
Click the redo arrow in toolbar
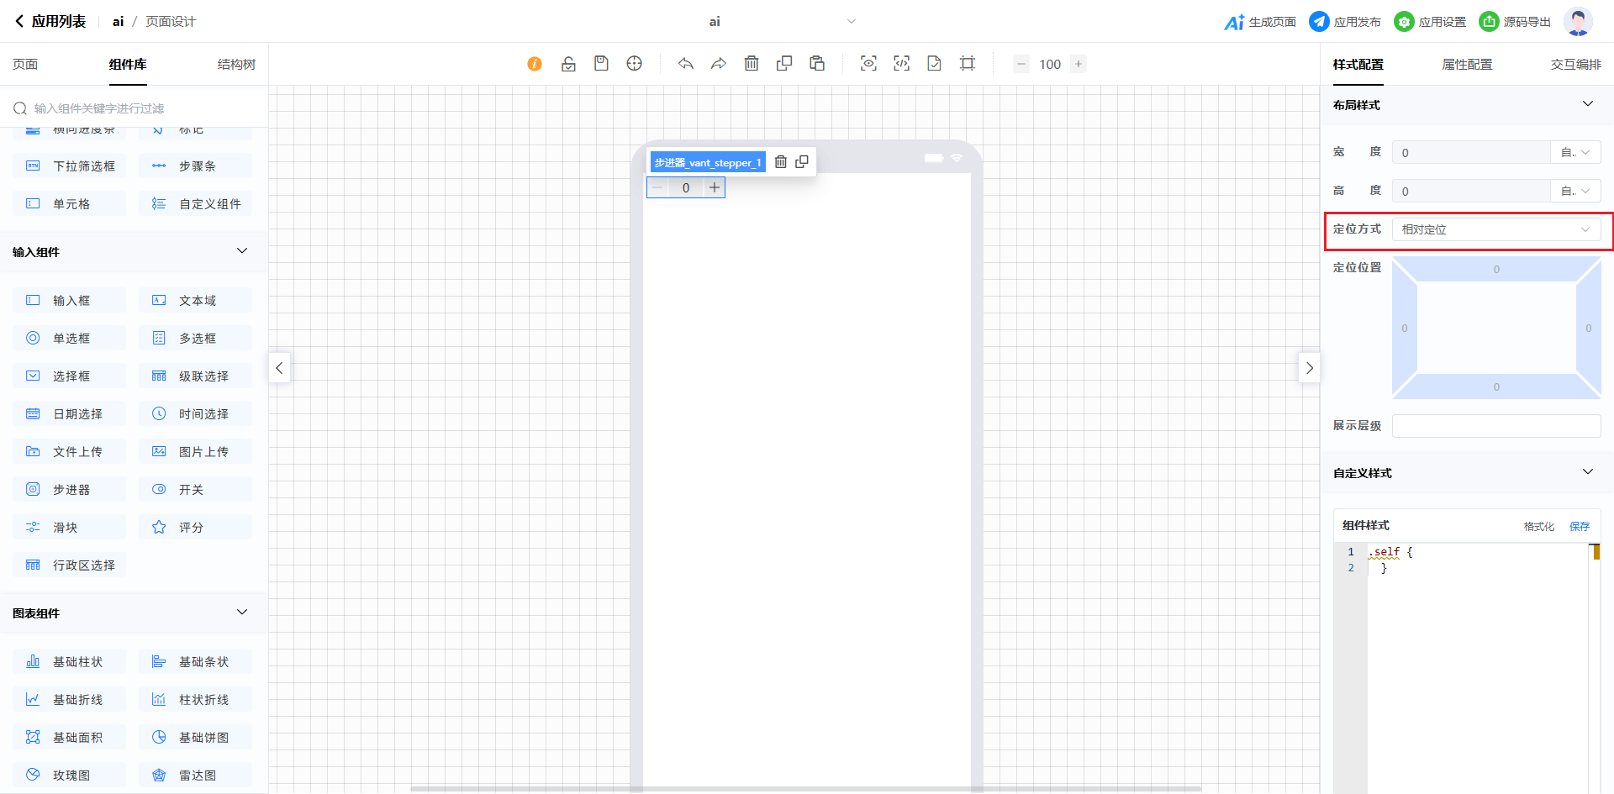(x=718, y=64)
